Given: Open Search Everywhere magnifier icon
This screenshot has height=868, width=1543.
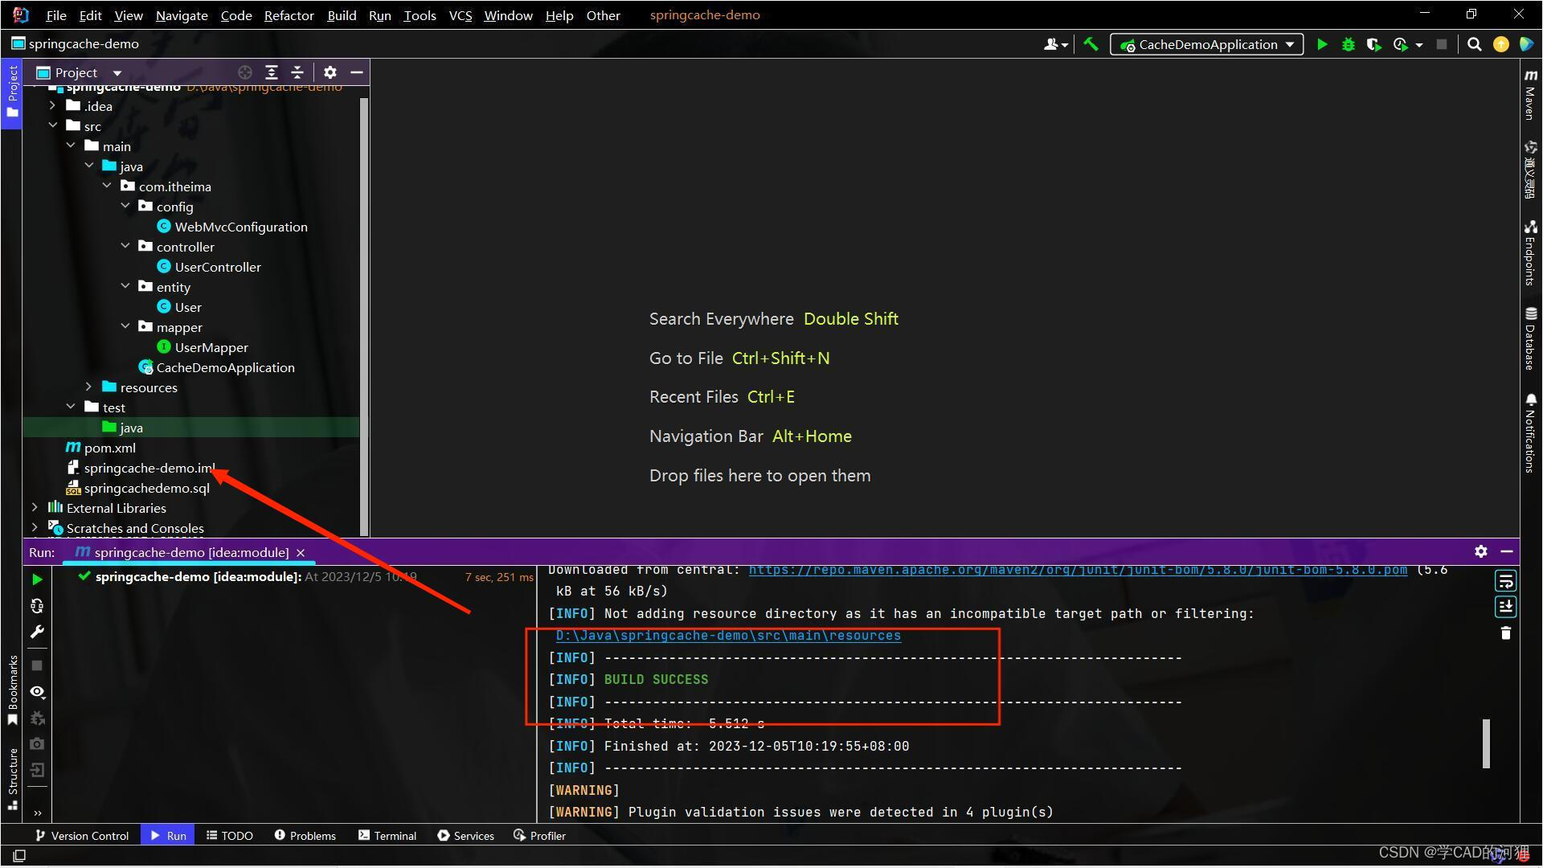Looking at the screenshot, I should (x=1474, y=45).
